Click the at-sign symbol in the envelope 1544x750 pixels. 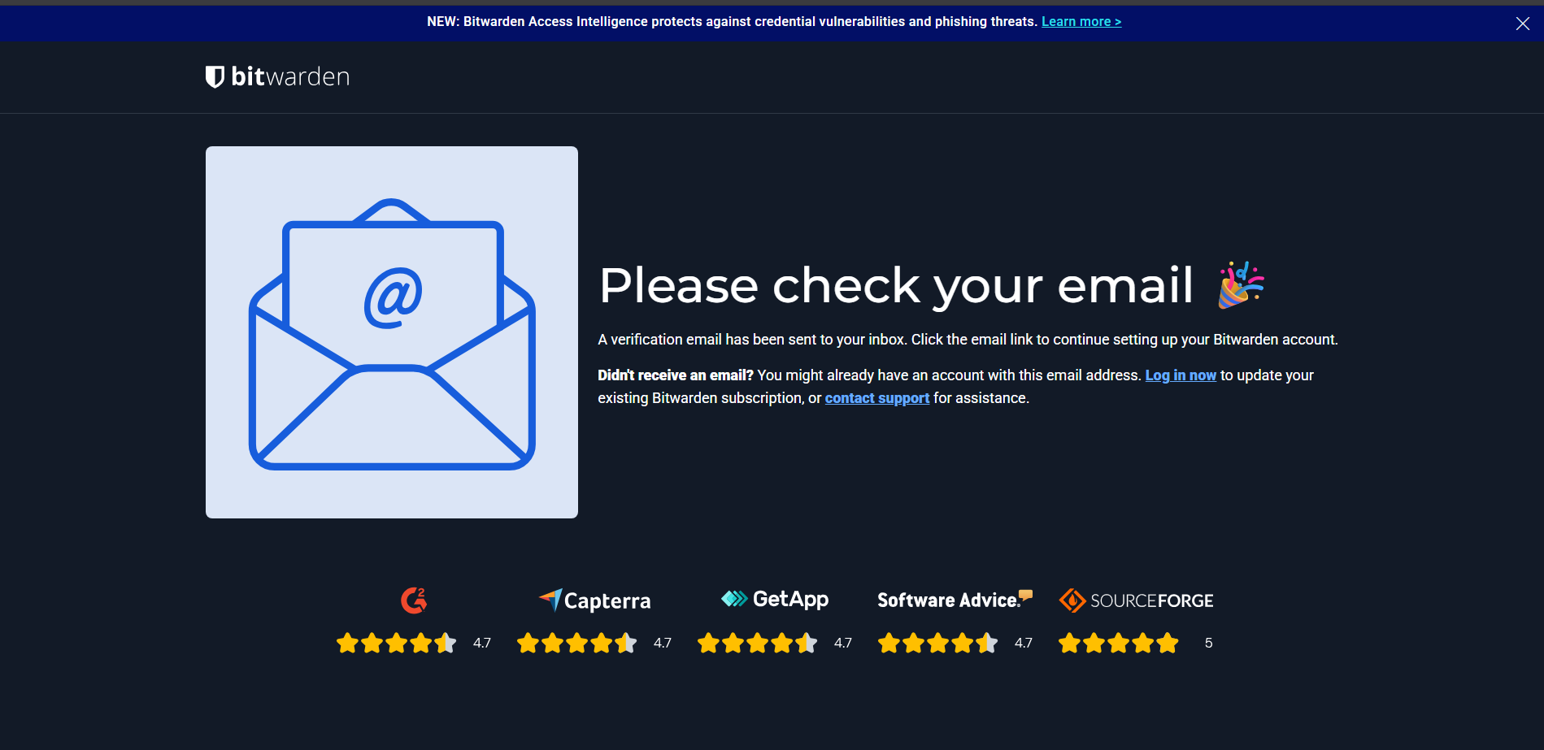pos(394,297)
